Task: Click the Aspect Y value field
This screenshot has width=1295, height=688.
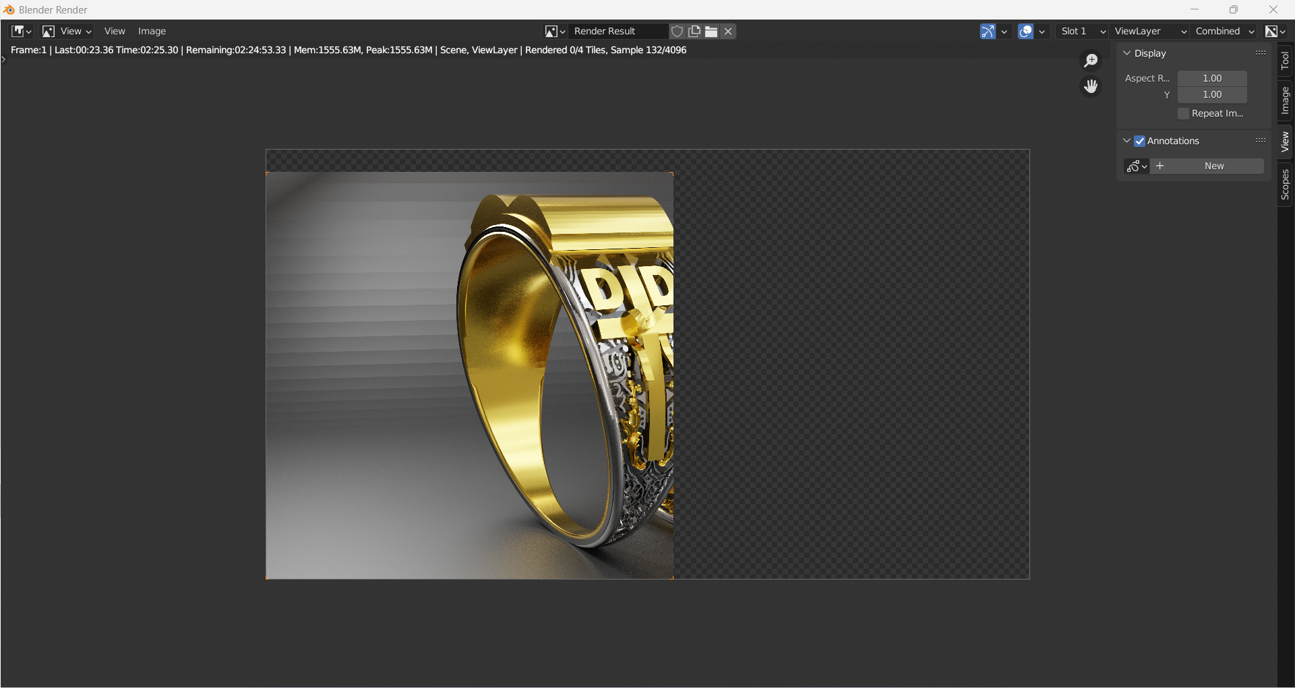Action: pos(1212,94)
